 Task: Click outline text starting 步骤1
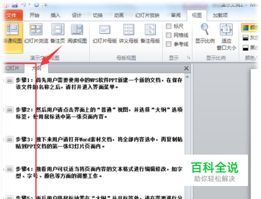coord(99,84)
